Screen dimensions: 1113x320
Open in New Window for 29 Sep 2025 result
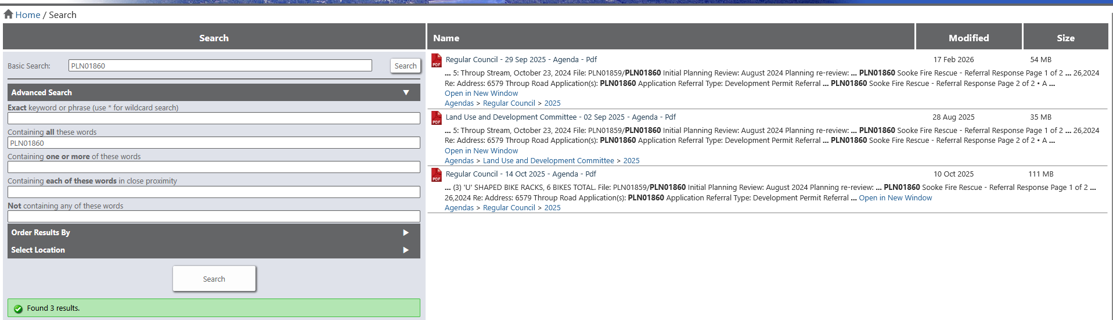pos(481,93)
